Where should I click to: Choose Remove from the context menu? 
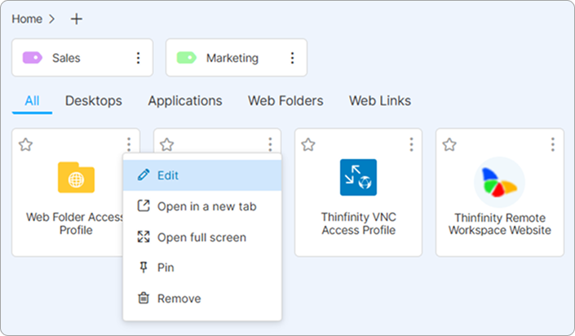202,298
